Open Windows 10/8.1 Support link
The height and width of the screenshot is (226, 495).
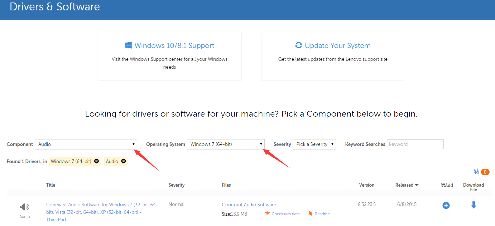(x=174, y=45)
